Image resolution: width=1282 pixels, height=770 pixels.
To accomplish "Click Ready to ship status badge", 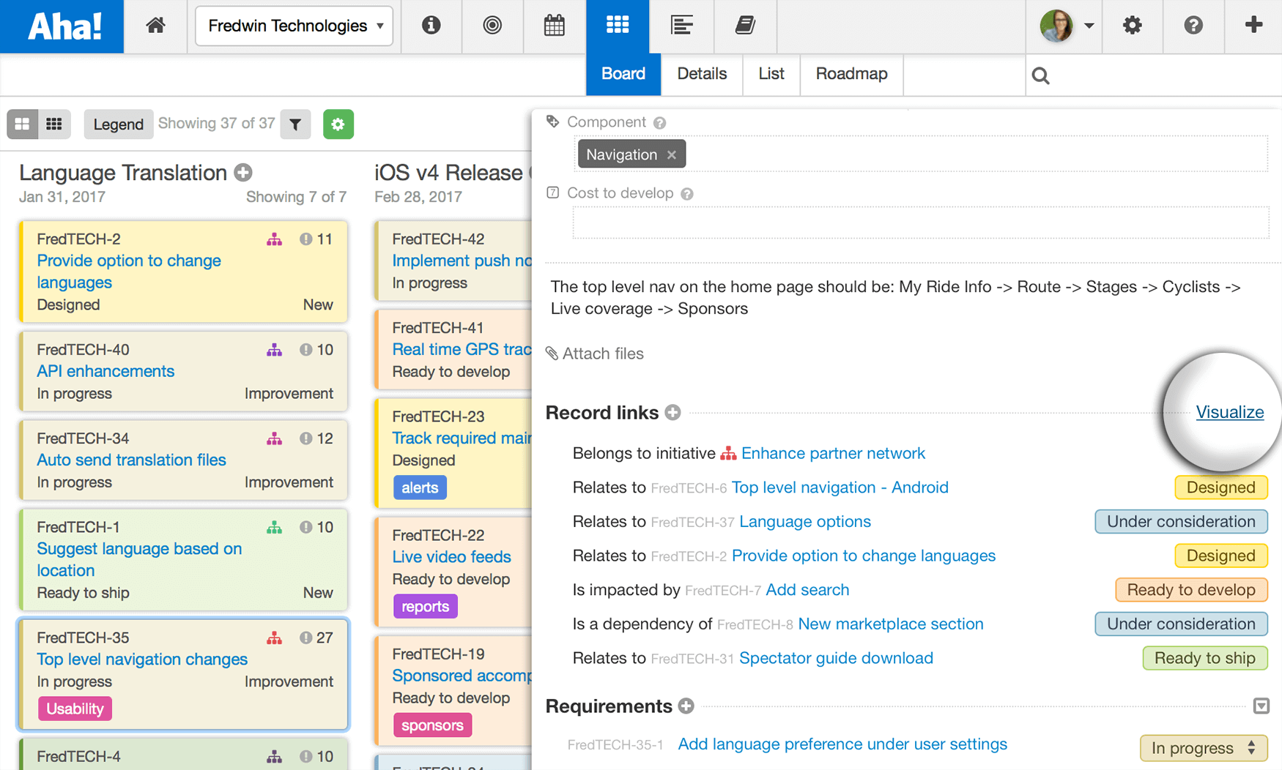I will click(x=1205, y=658).
